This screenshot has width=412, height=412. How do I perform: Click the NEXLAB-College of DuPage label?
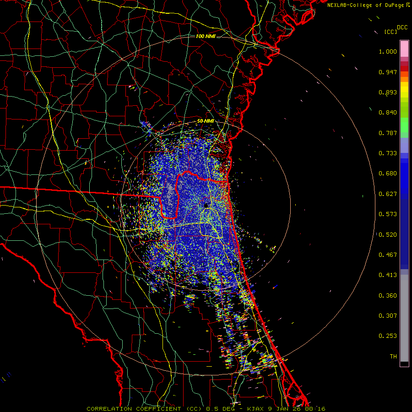(366, 5)
